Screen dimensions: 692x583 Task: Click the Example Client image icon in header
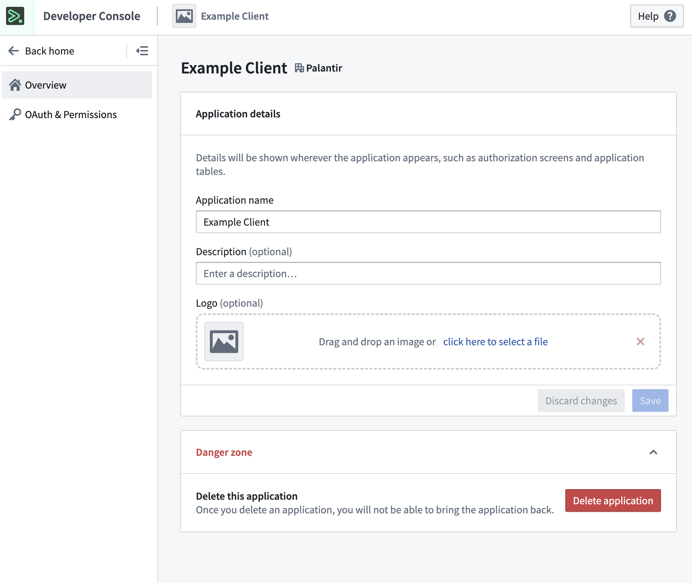184,16
